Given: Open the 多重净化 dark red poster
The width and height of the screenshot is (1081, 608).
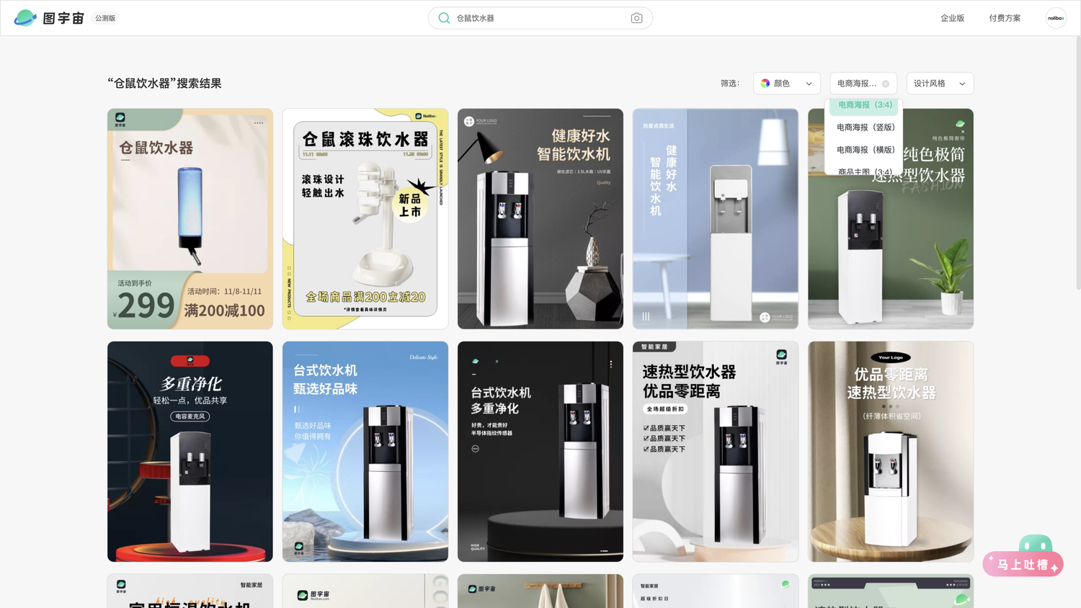Looking at the screenshot, I should pyautogui.click(x=190, y=452).
